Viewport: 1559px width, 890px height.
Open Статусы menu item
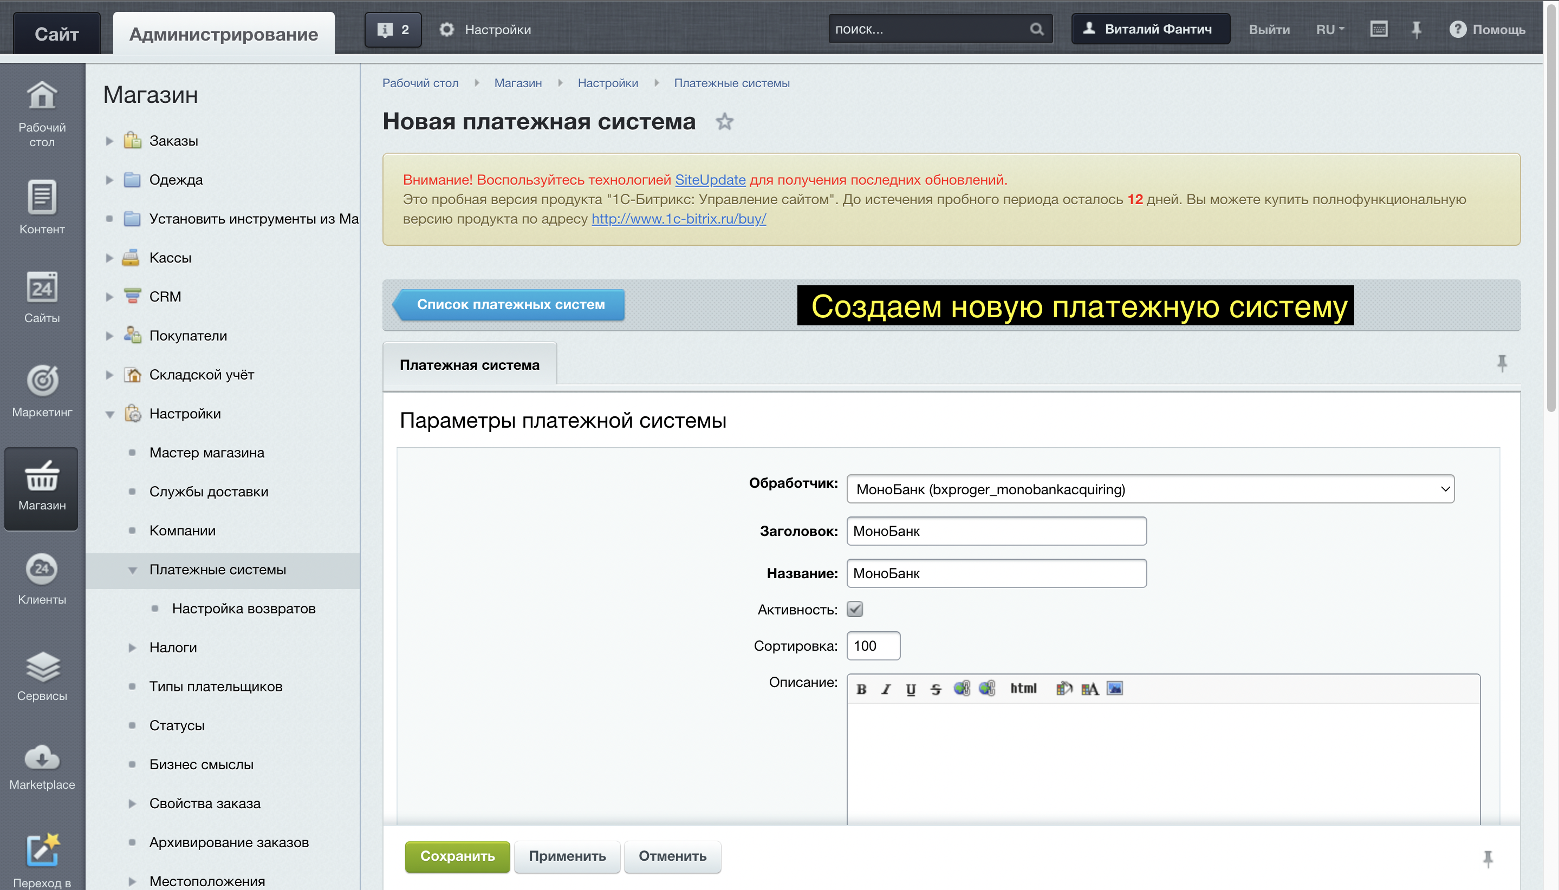177,725
